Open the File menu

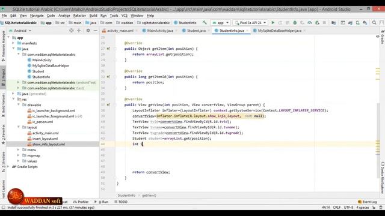(4, 16)
